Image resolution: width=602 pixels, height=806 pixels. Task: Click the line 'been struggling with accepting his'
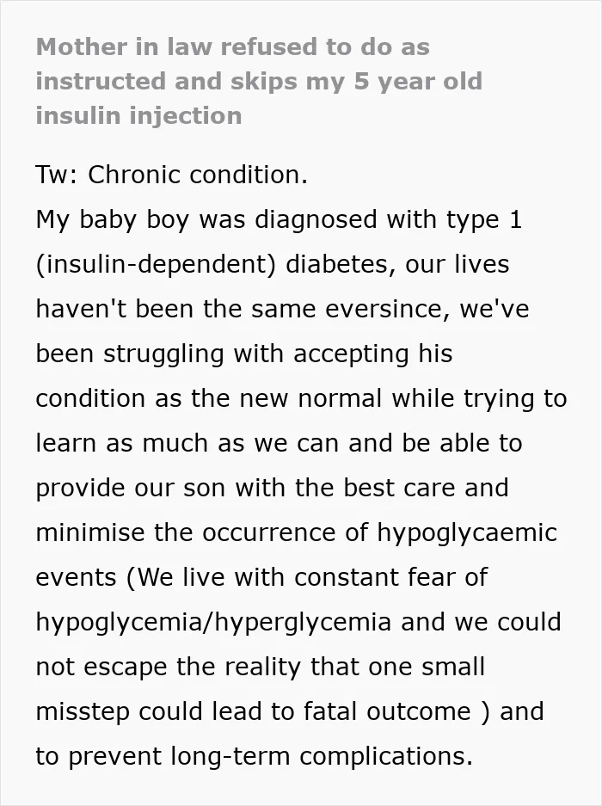point(244,354)
